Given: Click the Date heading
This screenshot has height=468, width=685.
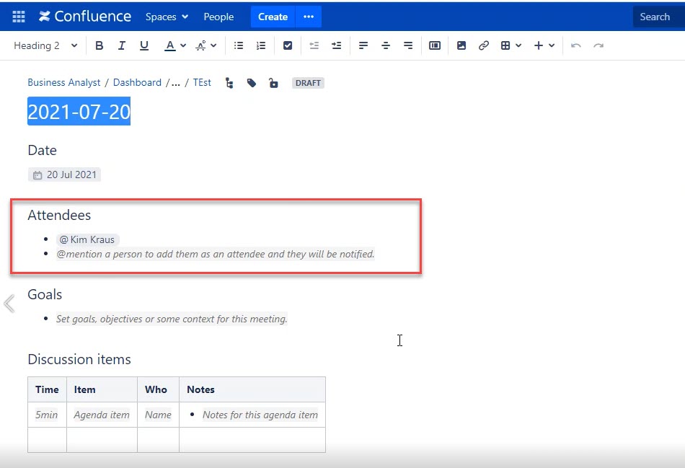Looking at the screenshot, I should (43, 150).
